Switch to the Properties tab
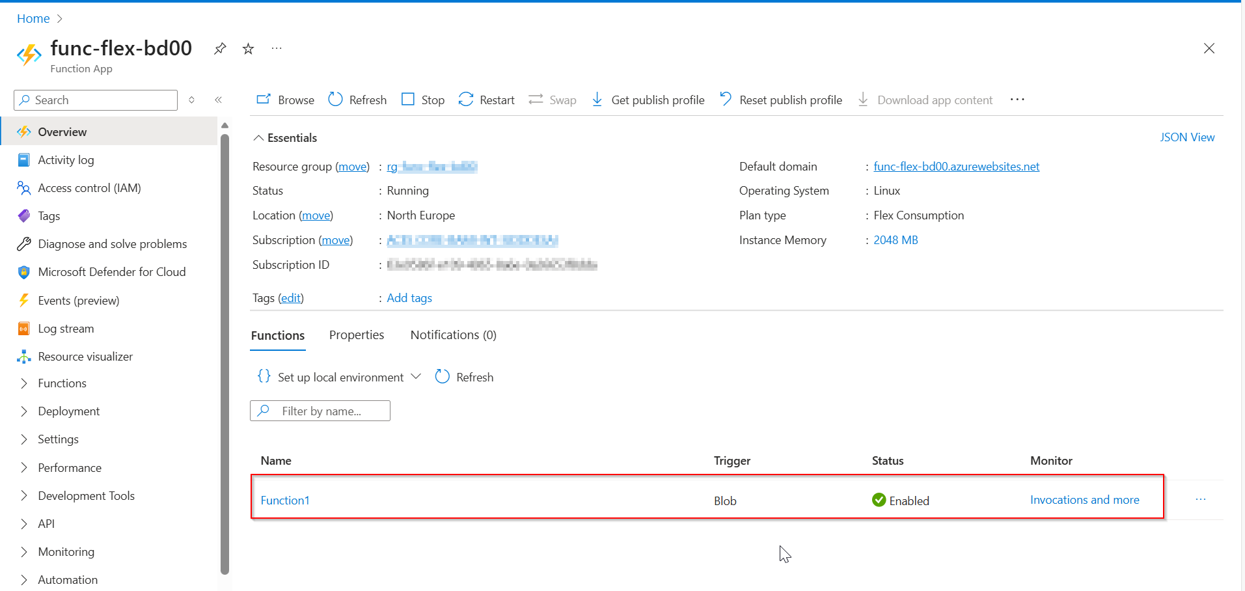The width and height of the screenshot is (1245, 591). point(357,335)
